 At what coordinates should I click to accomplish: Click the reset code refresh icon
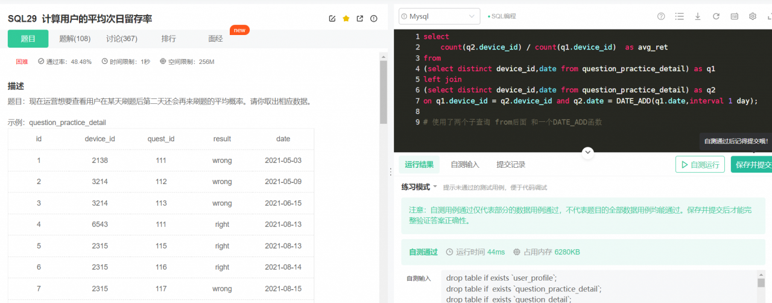pos(716,16)
